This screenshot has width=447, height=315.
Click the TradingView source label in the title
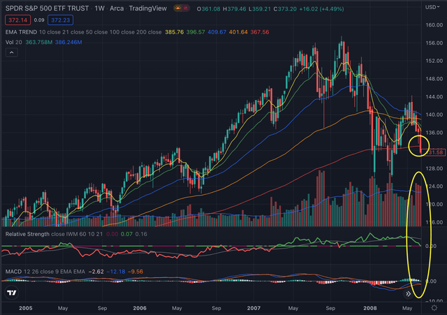[147, 8]
